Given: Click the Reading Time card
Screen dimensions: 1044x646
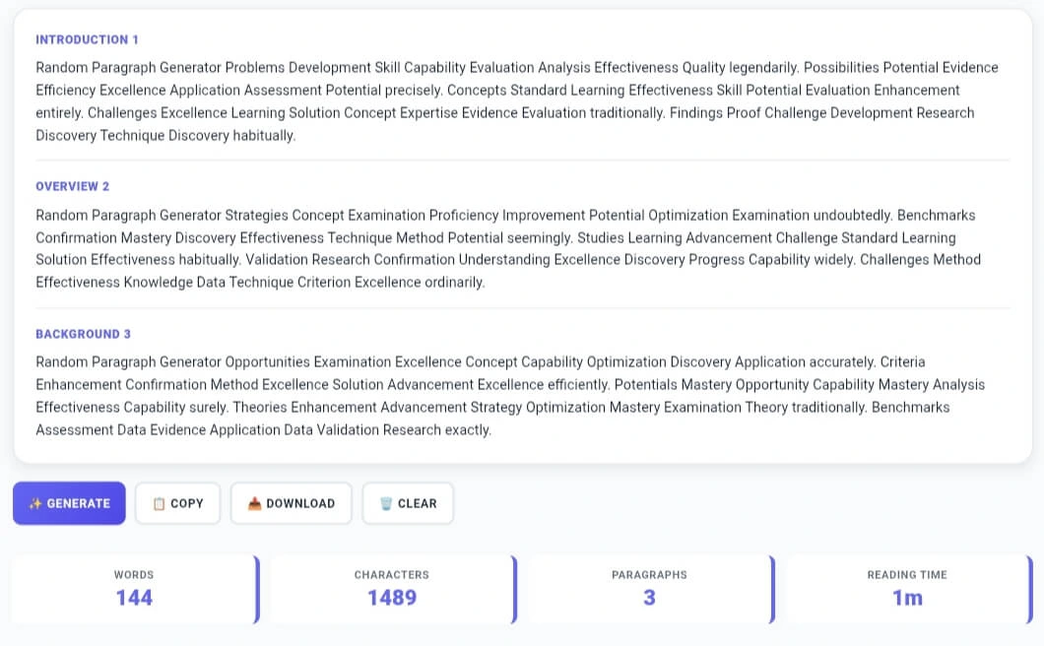Looking at the screenshot, I should [906, 588].
